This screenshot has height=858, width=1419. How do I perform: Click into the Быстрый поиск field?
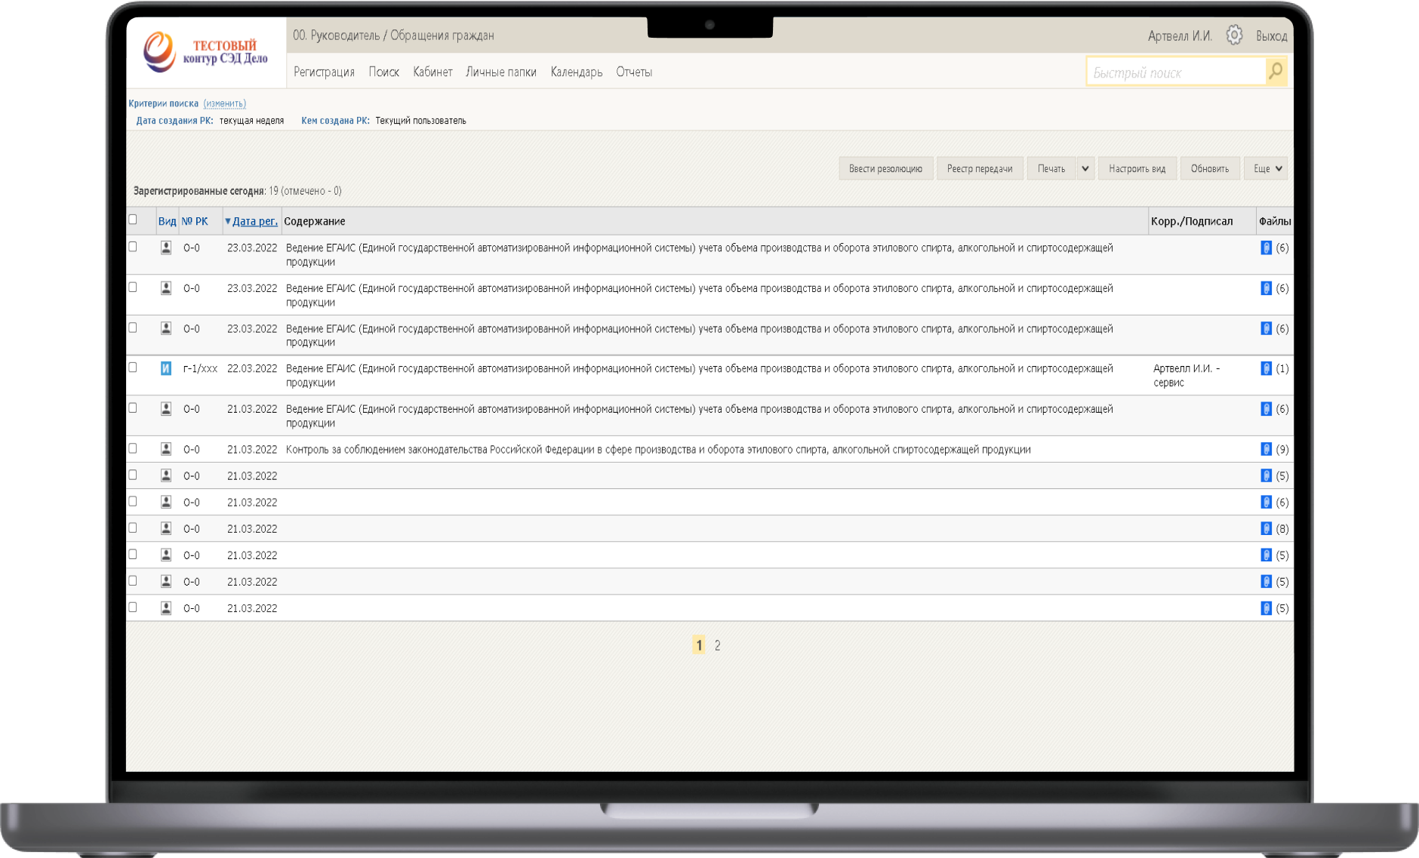(1174, 72)
